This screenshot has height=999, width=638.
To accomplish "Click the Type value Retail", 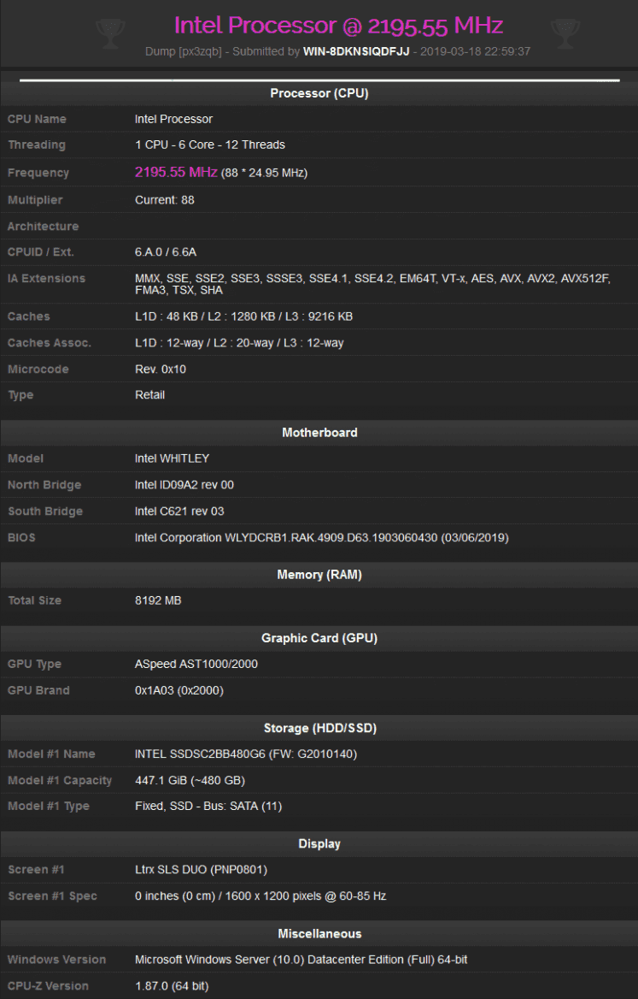I will click(150, 395).
